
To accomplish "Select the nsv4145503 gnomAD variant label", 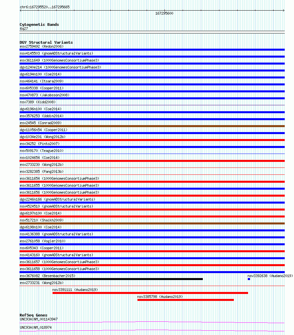I will (x=56, y=53).
